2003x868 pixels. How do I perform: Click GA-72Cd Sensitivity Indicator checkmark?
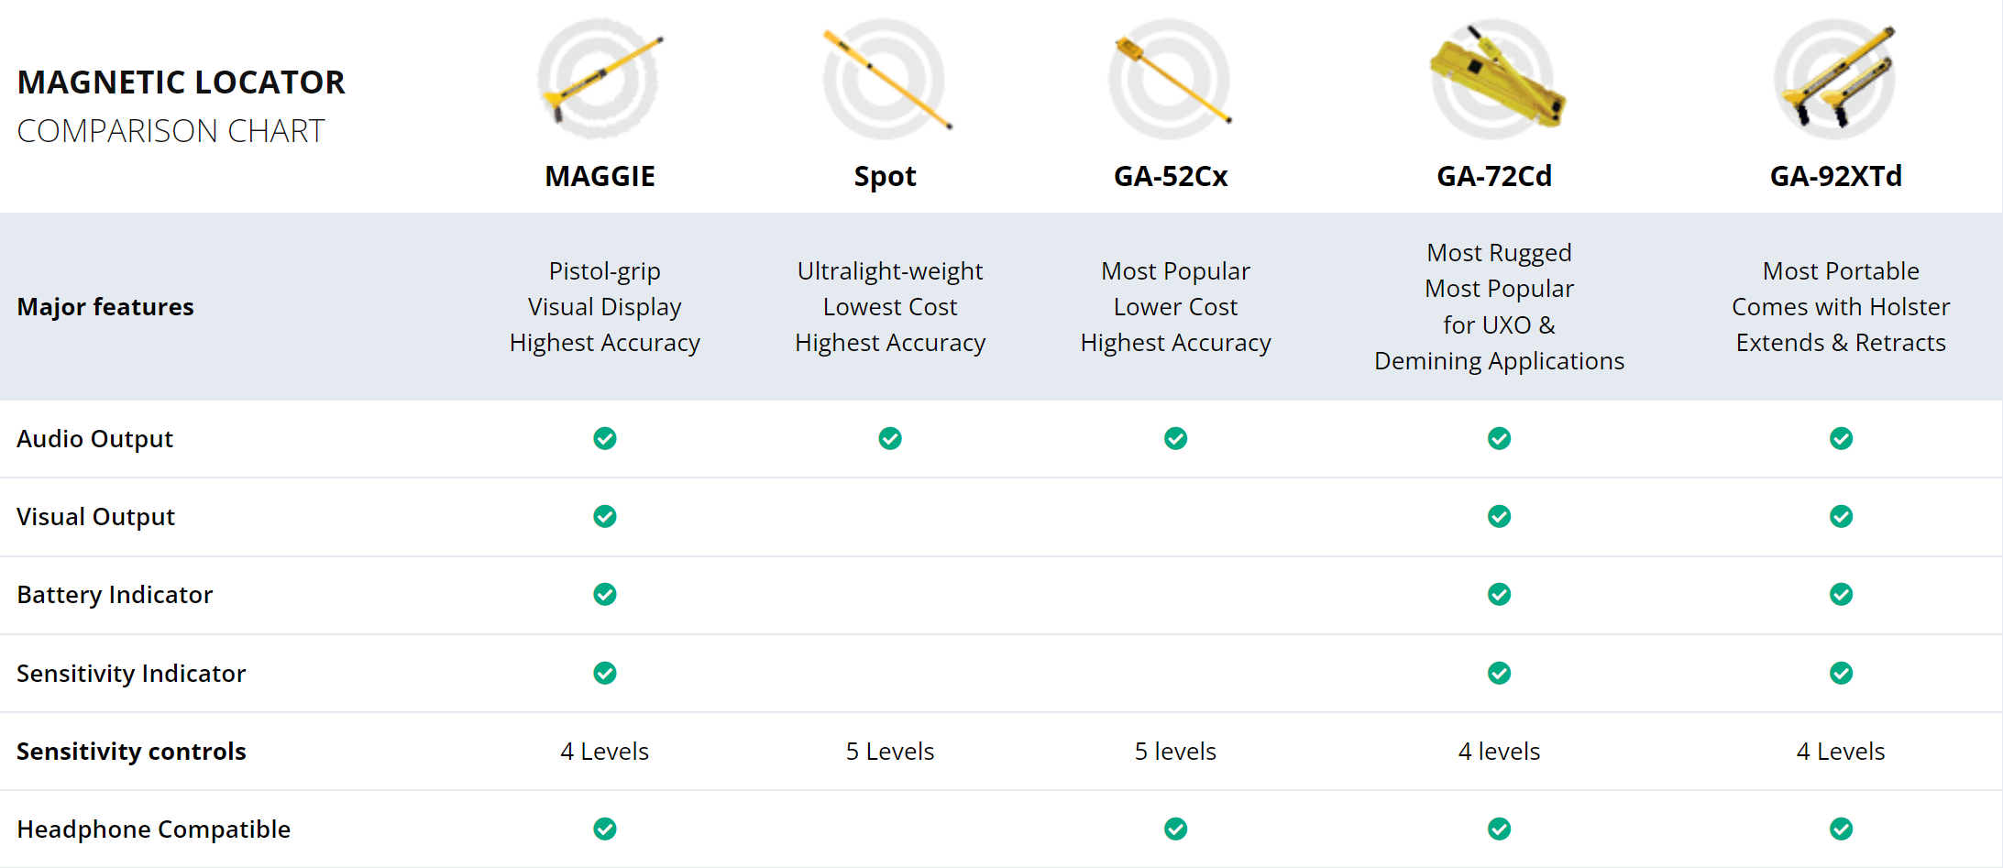(1500, 674)
